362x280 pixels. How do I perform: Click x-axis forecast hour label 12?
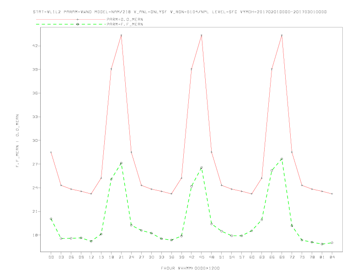pos(91,257)
